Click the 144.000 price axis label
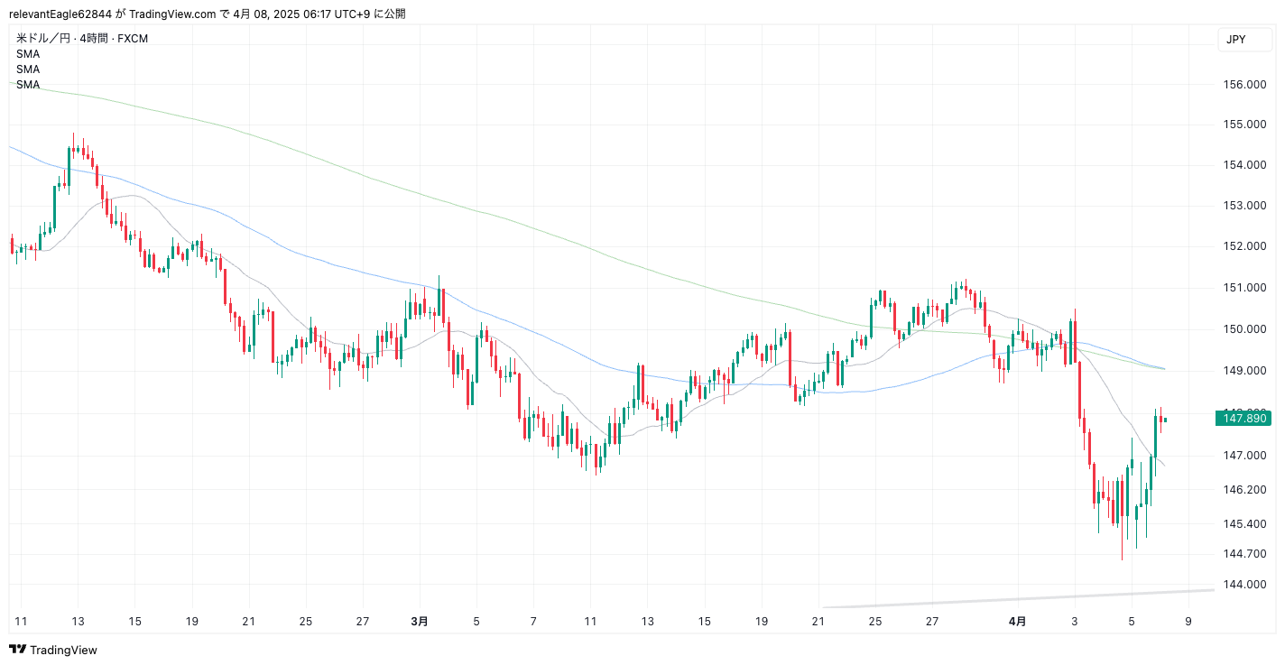Viewport: 1285px width, 665px height. coord(1244,585)
